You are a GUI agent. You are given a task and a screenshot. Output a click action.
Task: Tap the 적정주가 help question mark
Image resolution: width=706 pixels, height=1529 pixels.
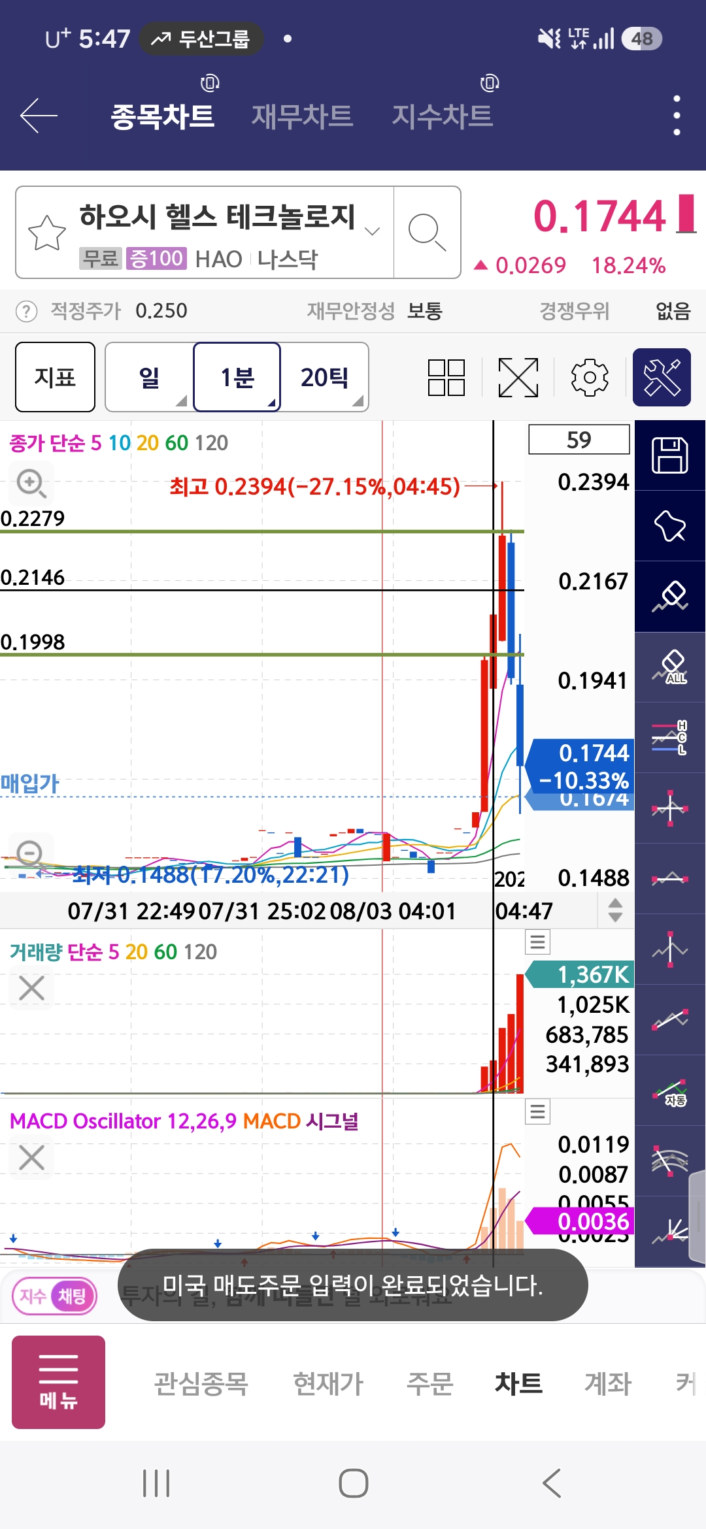pos(26,311)
